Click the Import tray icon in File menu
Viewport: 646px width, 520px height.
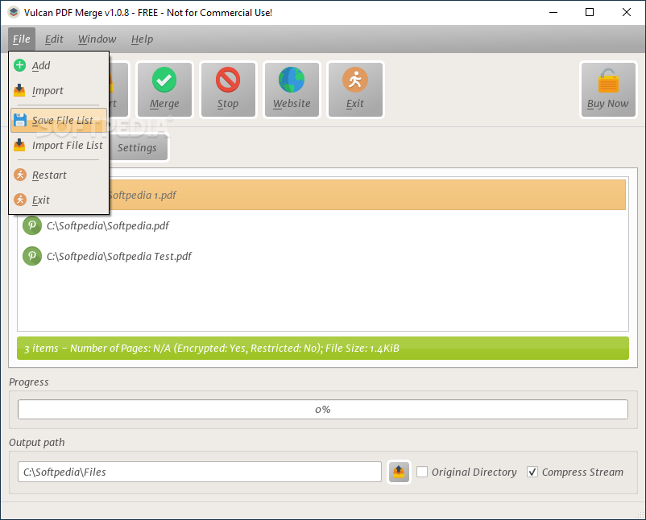[19, 90]
